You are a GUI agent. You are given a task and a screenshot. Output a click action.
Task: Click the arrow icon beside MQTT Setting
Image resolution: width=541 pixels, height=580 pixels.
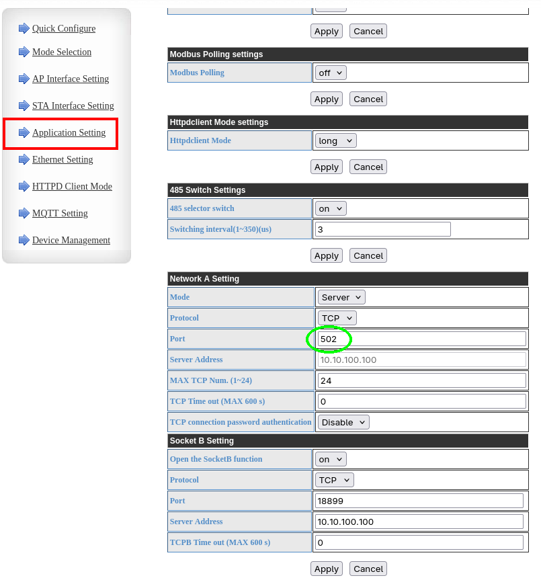pos(24,213)
